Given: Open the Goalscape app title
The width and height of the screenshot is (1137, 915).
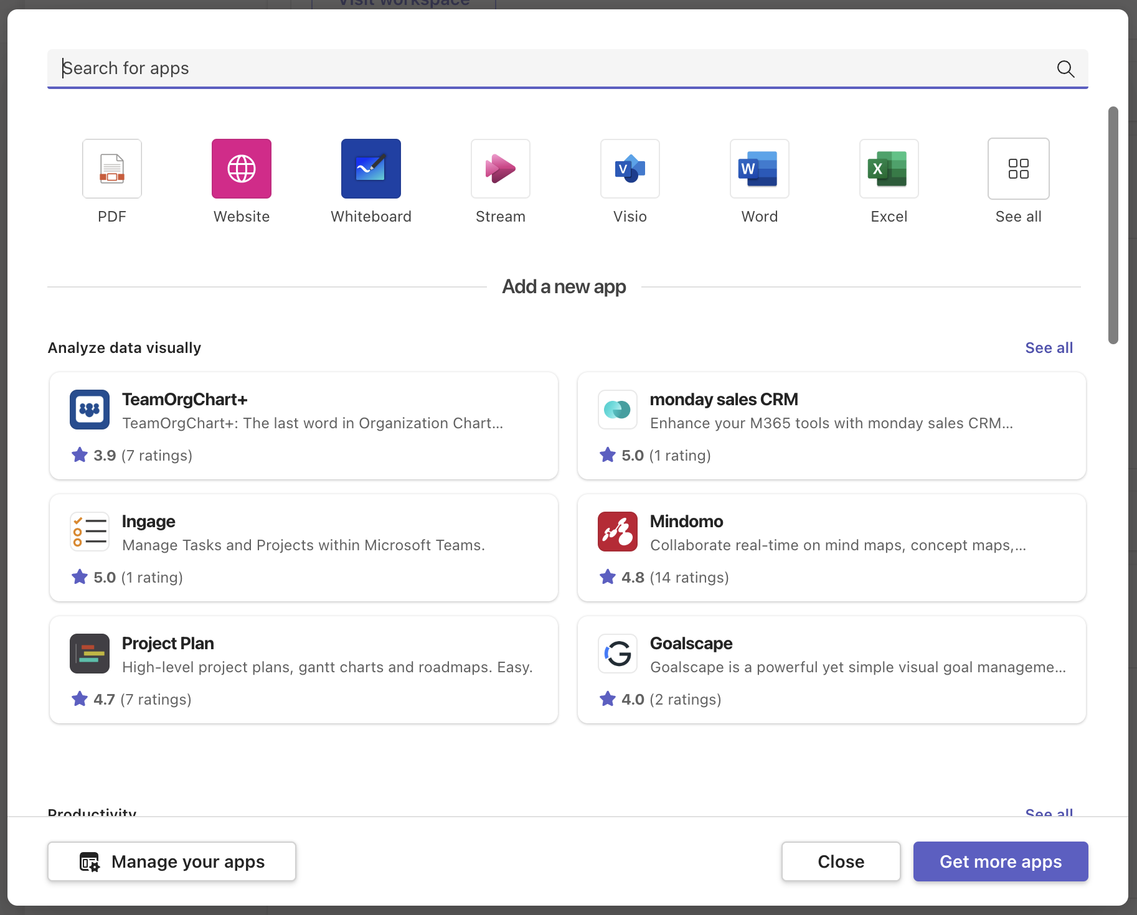Looking at the screenshot, I should (691, 644).
